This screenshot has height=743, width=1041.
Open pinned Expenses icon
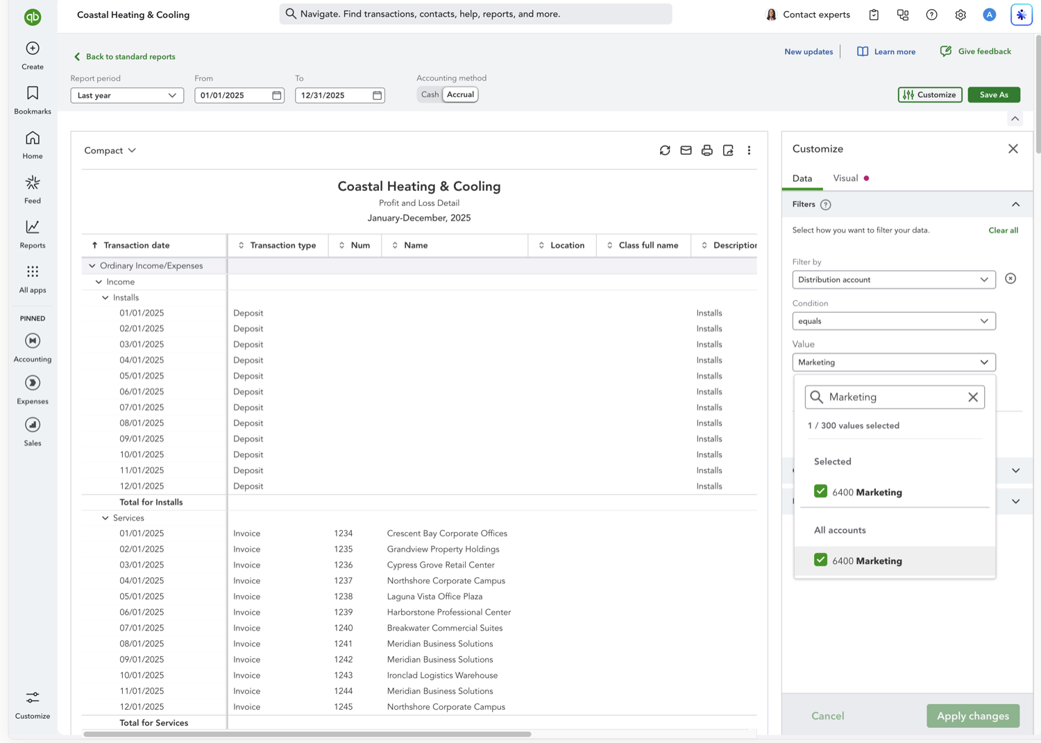[x=33, y=383]
